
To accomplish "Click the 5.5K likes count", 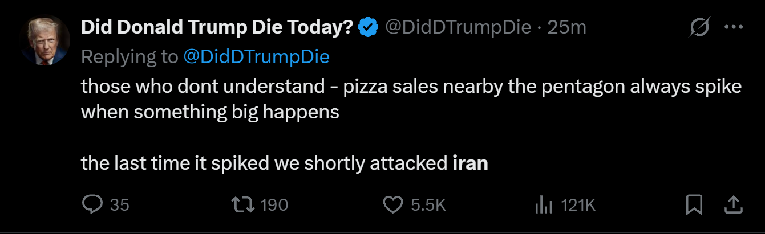I will 428,205.
